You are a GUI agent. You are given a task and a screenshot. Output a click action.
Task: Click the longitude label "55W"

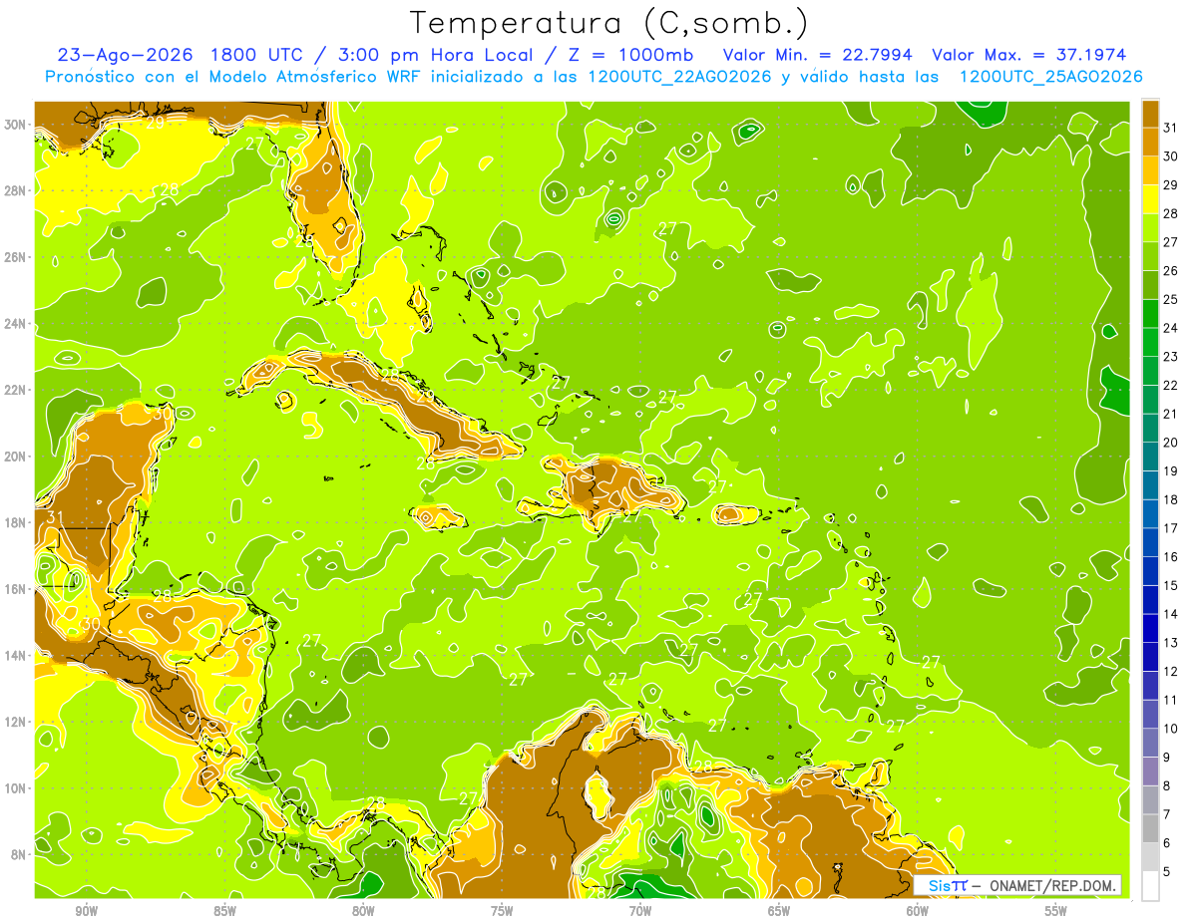coord(1056,911)
